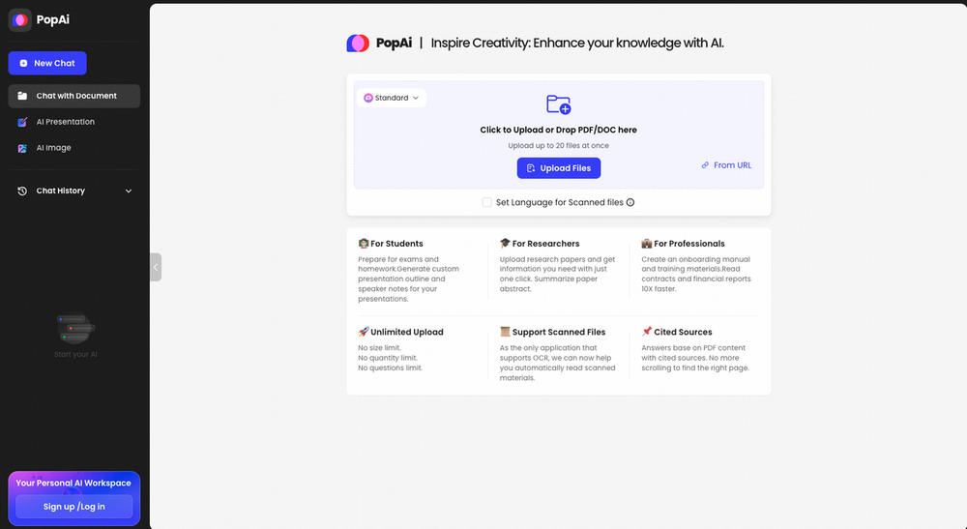Screen dimensions: 967x529
Task: Open the Standard model dropdown
Action: pyautogui.click(x=391, y=98)
